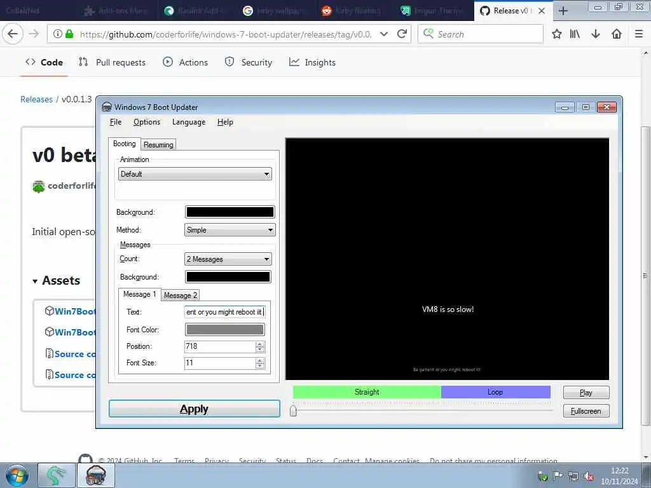This screenshot has width=651, height=488.
Task: Select the Booting tab
Action: [124, 144]
